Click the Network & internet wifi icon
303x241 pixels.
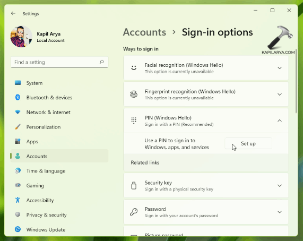(x=18, y=112)
